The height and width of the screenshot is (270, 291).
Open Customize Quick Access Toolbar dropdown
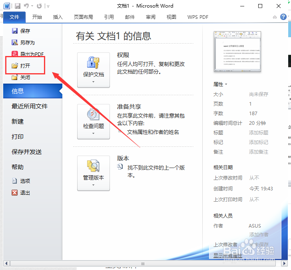click(48, 6)
